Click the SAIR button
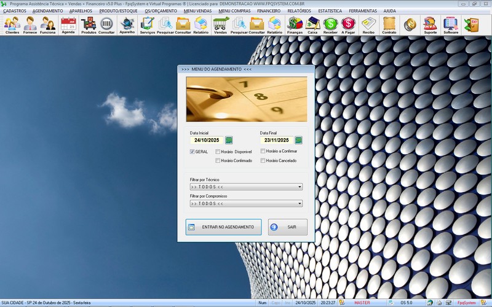The width and height of the screenshot is (492, 307). (x=288, y=227)
